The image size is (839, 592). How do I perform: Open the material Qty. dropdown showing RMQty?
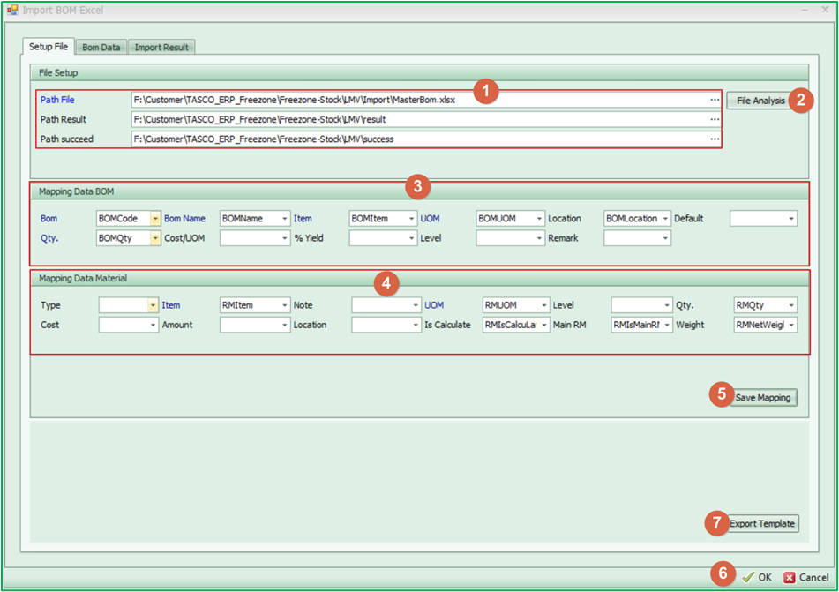tap(791, 305)
